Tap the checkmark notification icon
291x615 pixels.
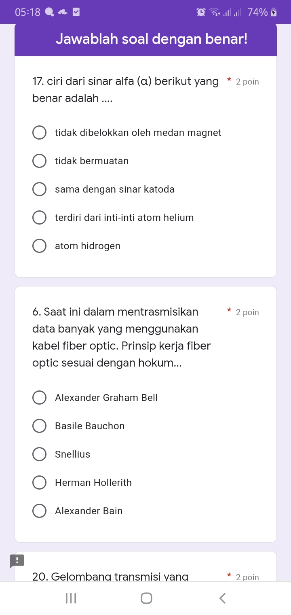76,12
